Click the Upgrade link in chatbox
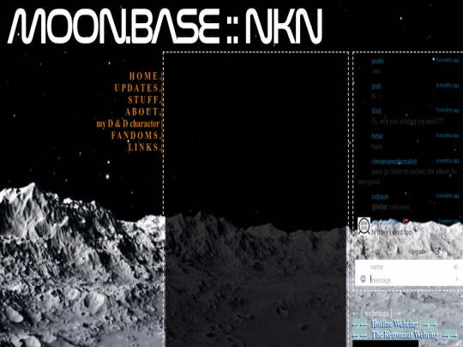 (418, 252)
